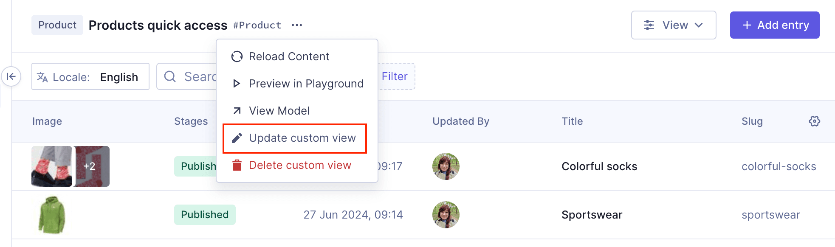Click the Products quick access heading
The width and height of the screenshot is (835, 247).
tap(158, 25)
